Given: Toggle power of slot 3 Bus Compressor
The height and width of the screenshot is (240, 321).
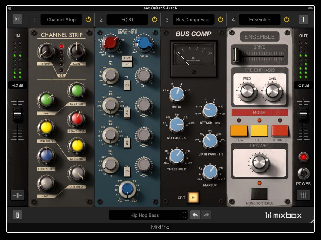Looking at the screenshot, I should pyautogui.click(x=221, y=20).
